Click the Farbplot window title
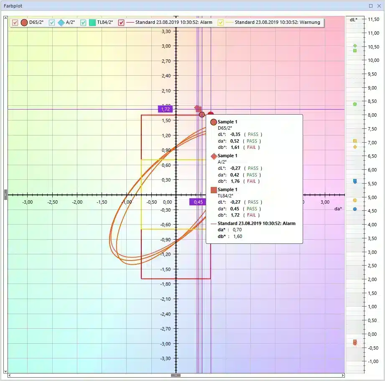 [x=13, y=6]
